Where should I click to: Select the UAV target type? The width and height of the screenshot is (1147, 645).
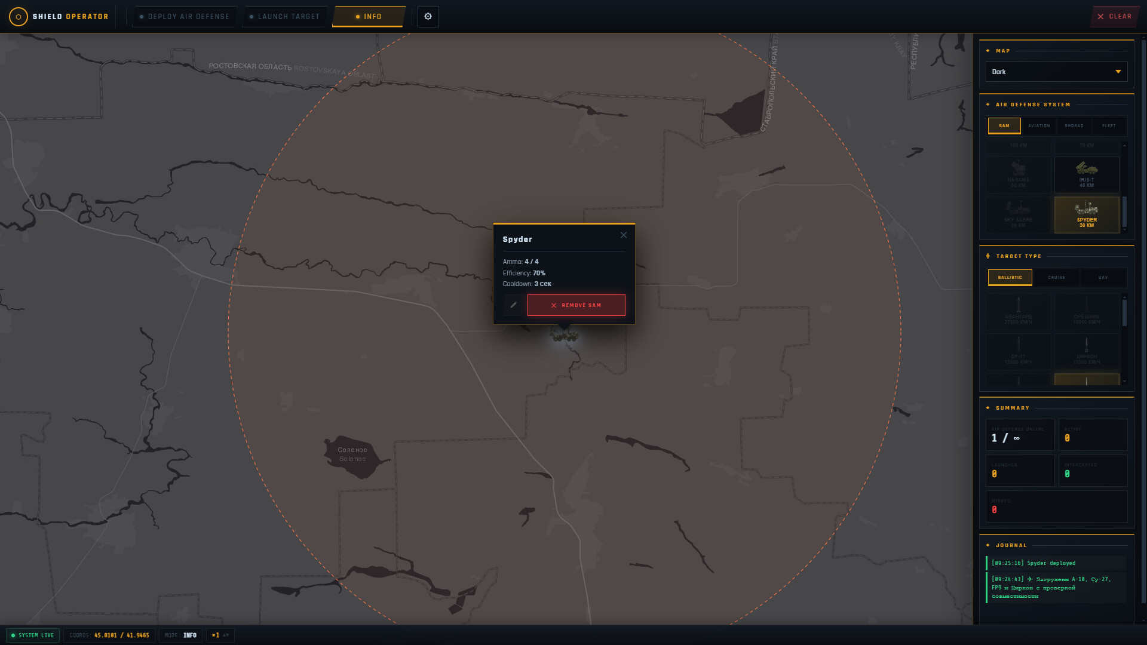1103,278
